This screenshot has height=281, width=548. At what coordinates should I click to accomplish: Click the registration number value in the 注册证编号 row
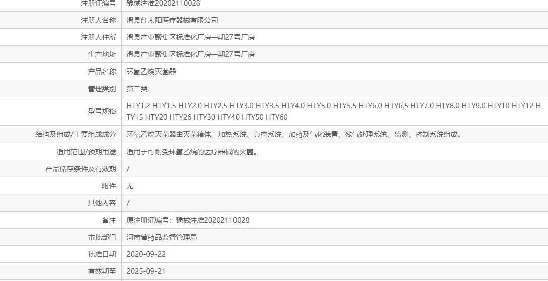(163, 3)
